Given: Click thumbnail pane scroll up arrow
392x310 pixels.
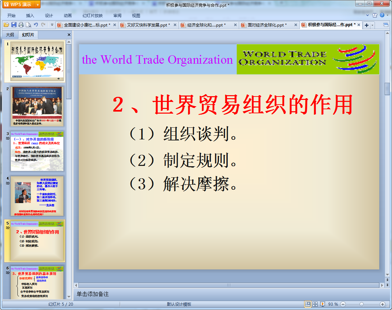Looking at the screenshot, I should (x=69, y=42).
